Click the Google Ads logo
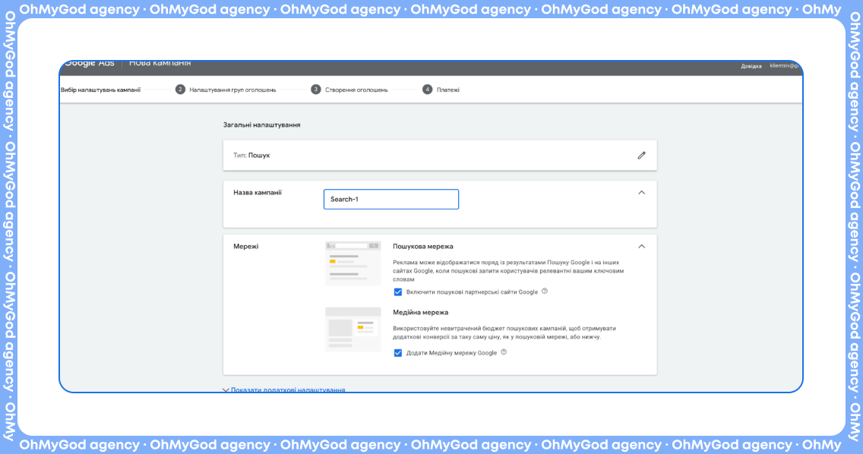The image size is (863, 454). point(90,64)
